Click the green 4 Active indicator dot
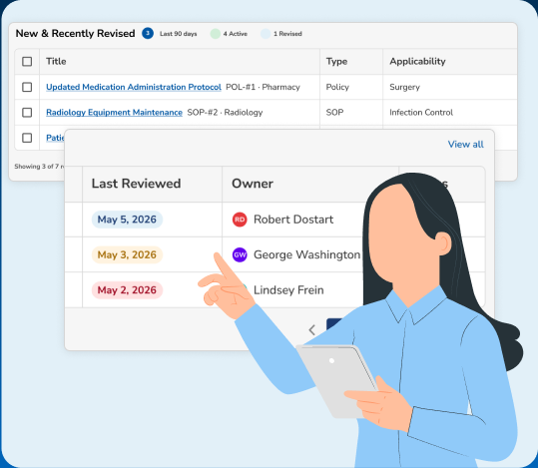Screen dimensions: 538x468 [x=216, y=34]
